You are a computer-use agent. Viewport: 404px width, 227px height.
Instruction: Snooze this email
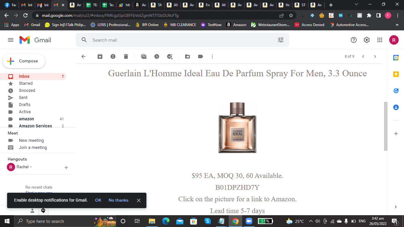157,56
